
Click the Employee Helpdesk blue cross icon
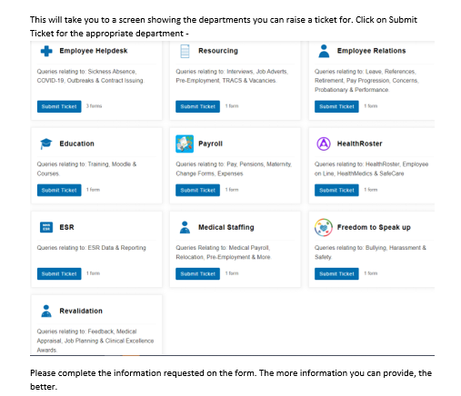point(46,51)
